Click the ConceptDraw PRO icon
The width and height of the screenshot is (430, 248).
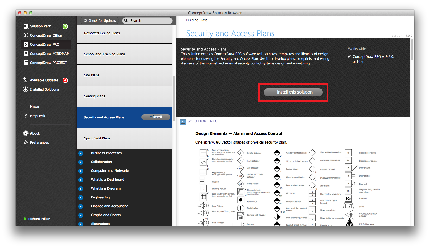(26, 44)
